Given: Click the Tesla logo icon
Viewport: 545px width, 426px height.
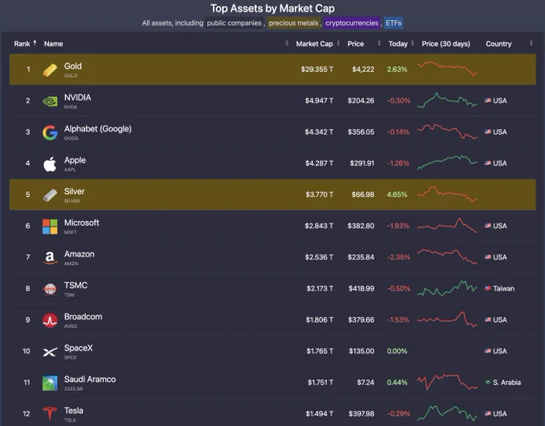Looking at the screenshot, I should click(50, 414).
